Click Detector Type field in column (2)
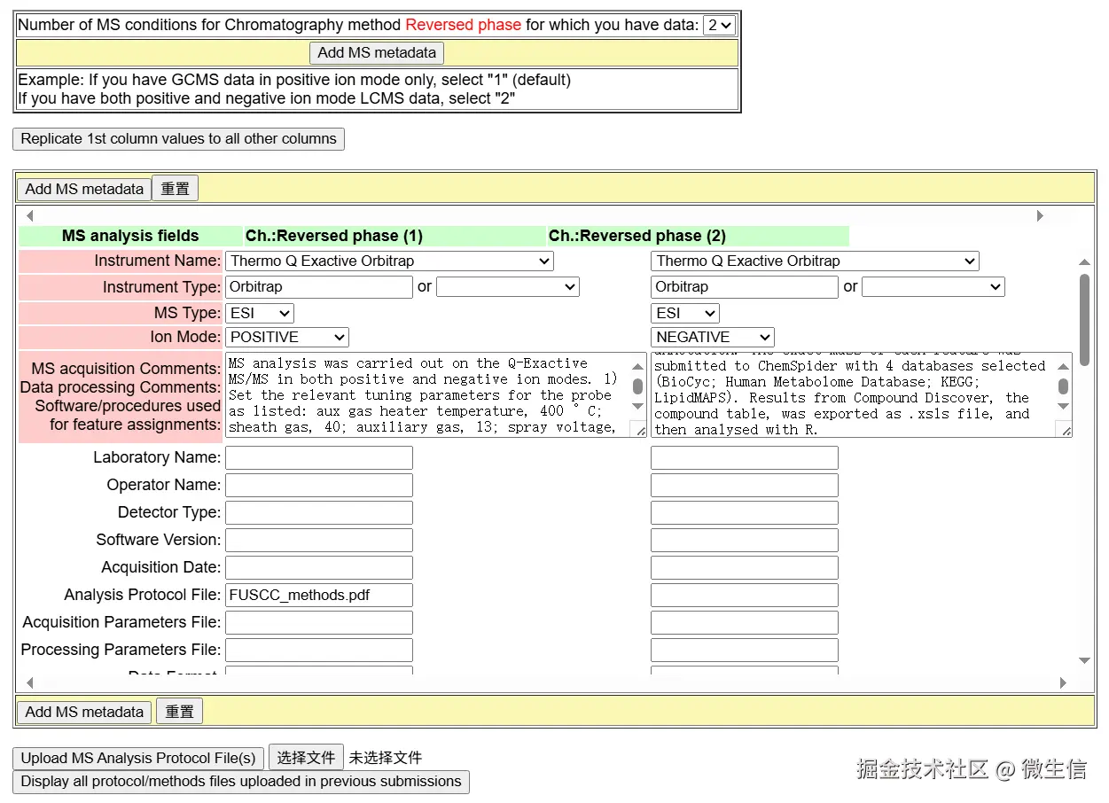Viewport: 1109px width, 803px height. click(x=745, y=513)
